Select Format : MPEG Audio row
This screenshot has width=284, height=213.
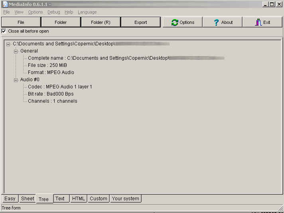[51, 72]
